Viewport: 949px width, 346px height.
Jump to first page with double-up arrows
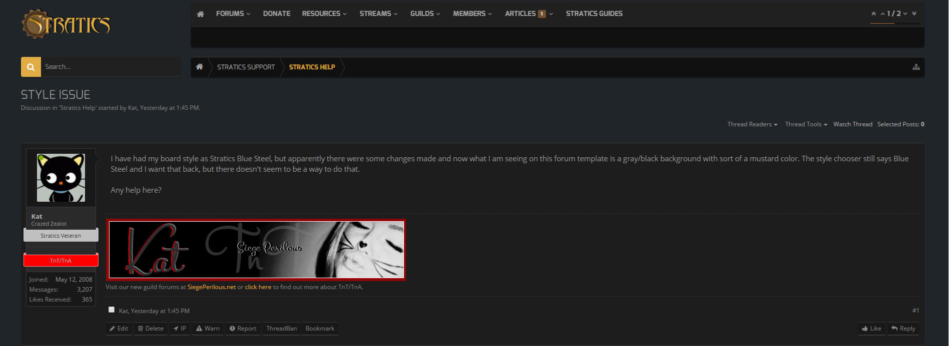873,13
